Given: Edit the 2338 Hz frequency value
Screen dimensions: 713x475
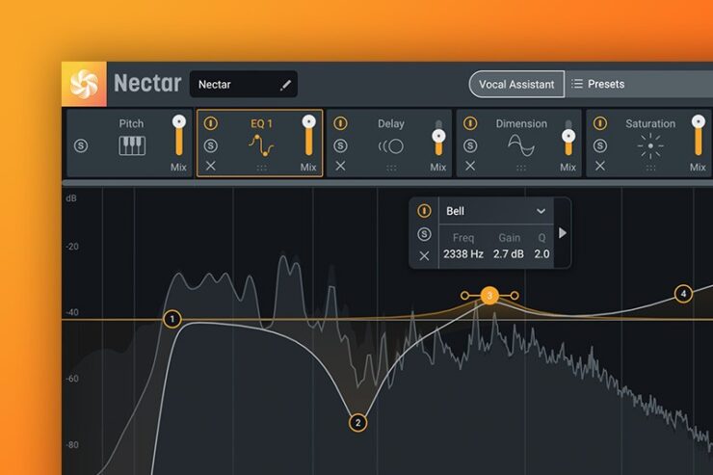Looking at the screenshot, I should pyautogui.click(x=463, y=254).
